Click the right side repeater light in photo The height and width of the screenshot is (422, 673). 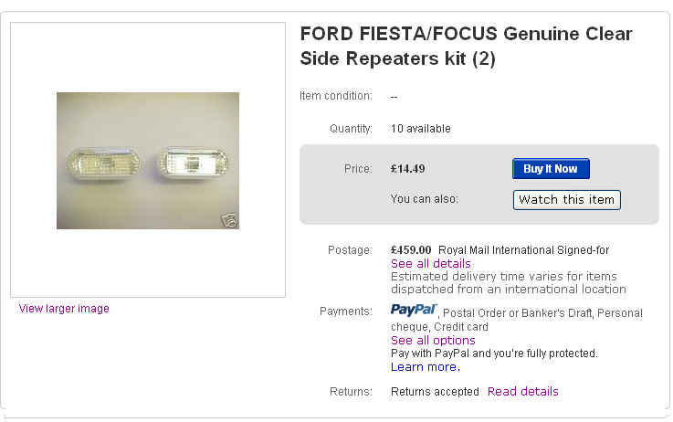(194, 164)
